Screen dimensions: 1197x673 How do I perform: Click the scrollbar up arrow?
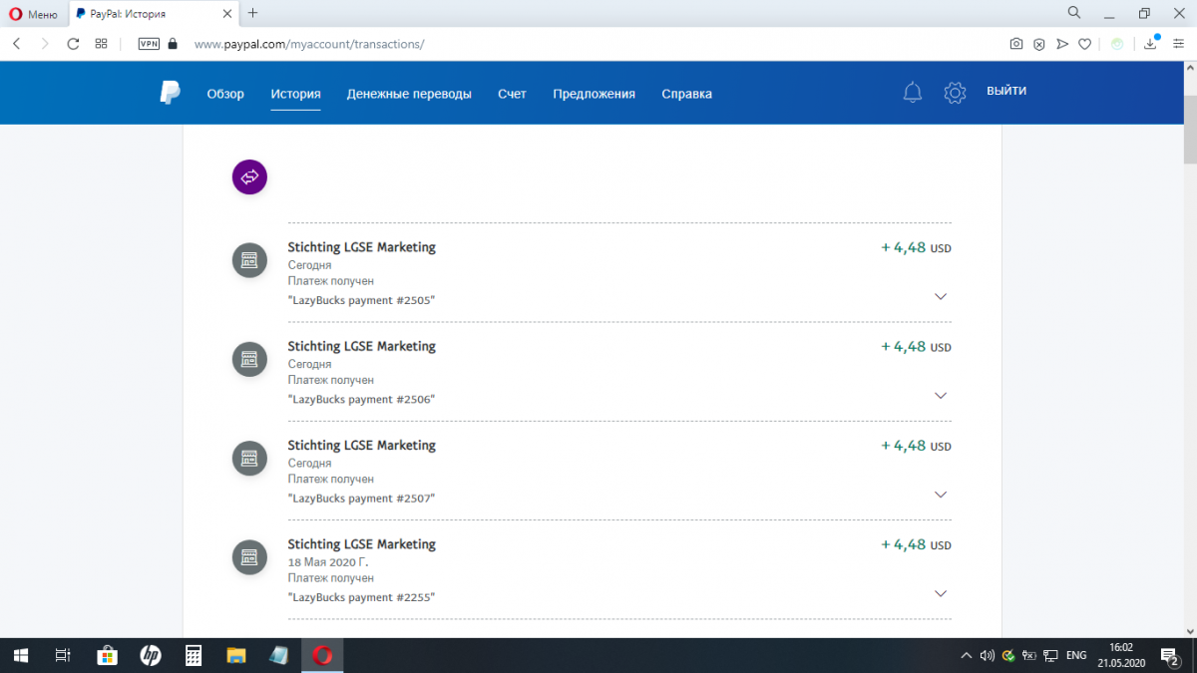pyautogui.click(x=1189, y=67)
